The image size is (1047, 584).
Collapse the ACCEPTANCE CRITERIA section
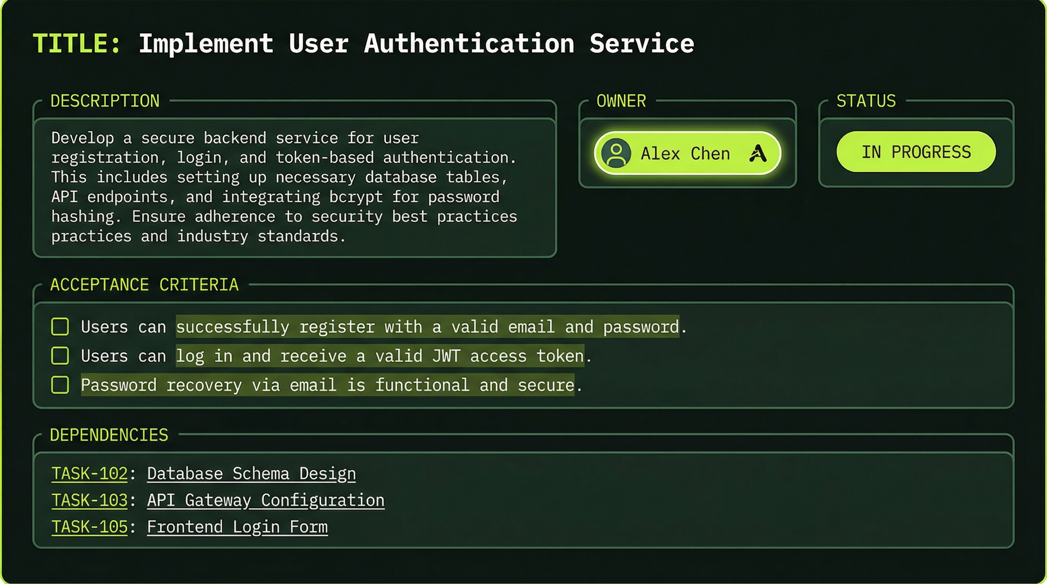point(144,285)
